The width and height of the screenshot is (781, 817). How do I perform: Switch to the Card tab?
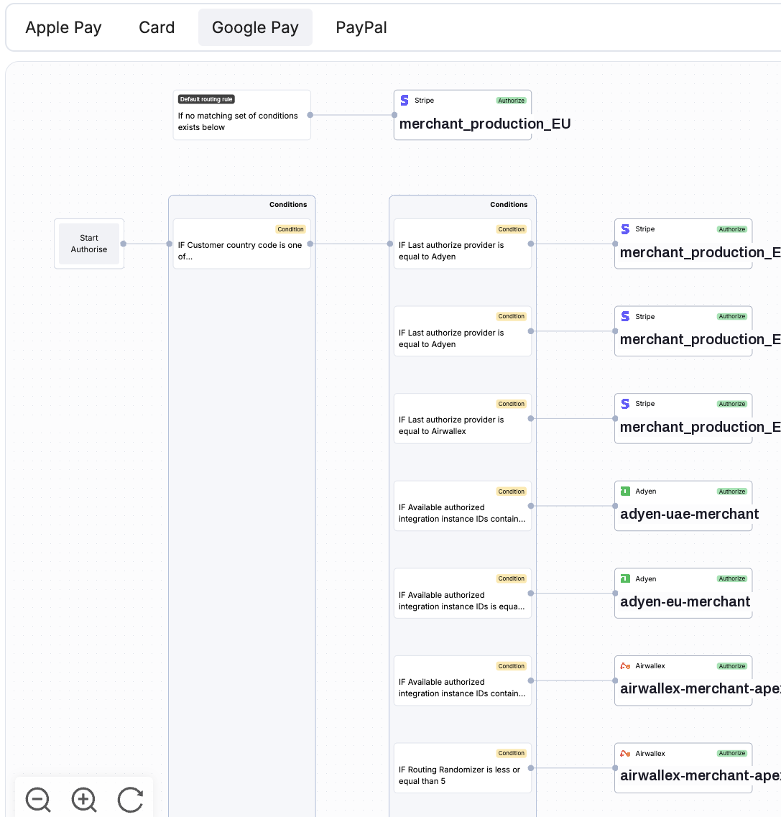pos(157,27)
